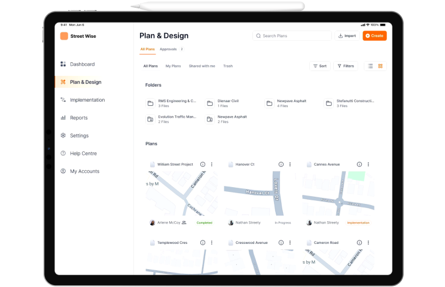The width and height of the screenshot is (445, 287).
Task: Switch to list view layout
Action: click(370, 66)
